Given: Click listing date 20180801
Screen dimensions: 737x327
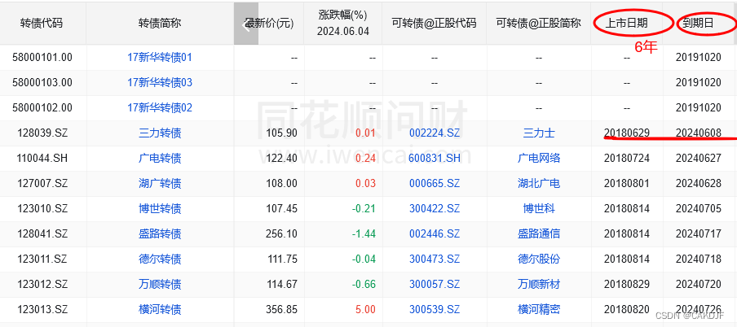Looking at the screenshot, I should [627, 184].
